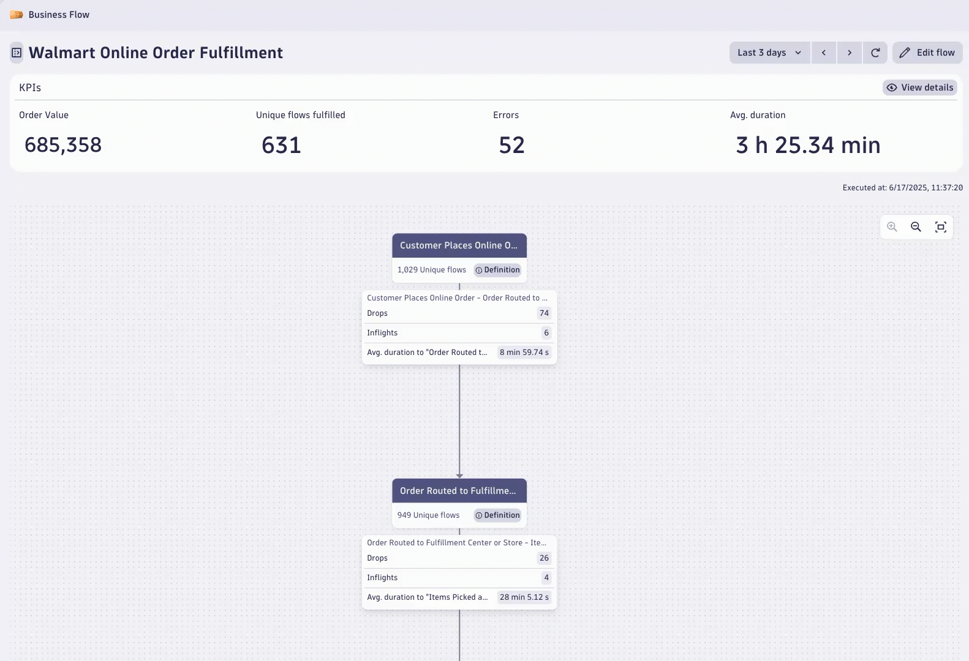Open Definition for Customer Places Online Order step

tap(497, 270)
